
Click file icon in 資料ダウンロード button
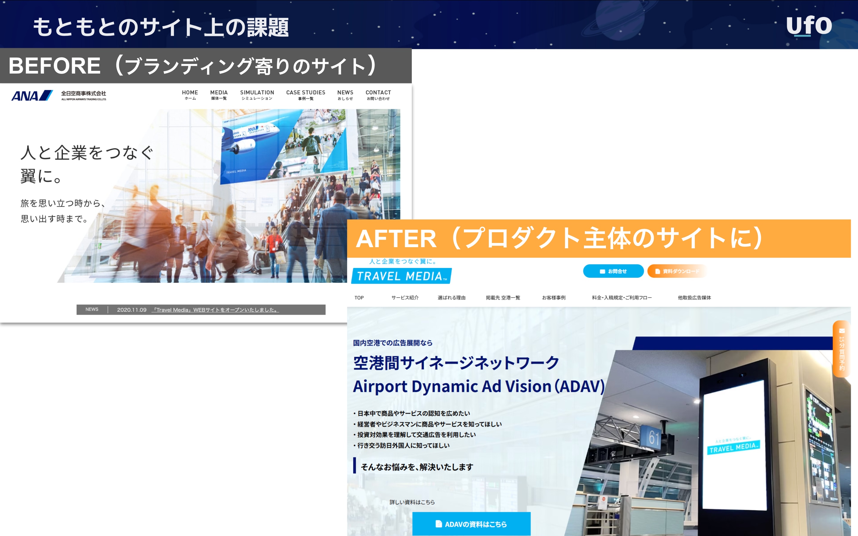(657, 271)
